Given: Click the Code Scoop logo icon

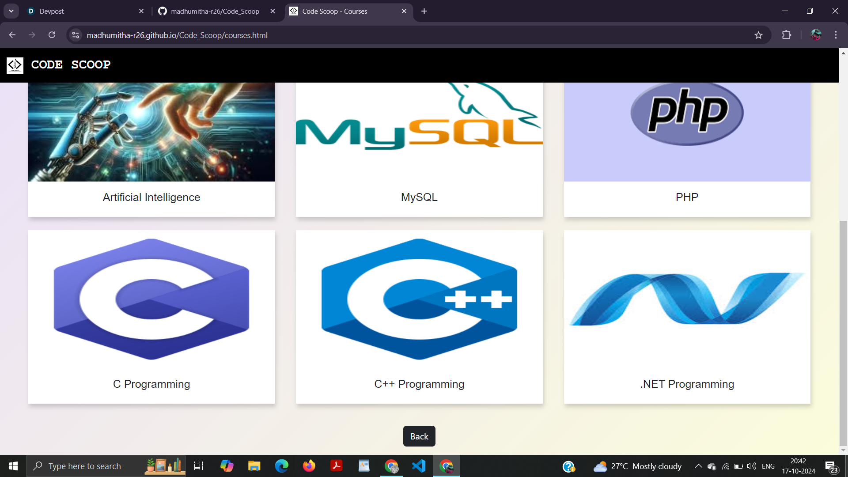Looking at the screenshot, I should pyautogui.click(x=15, y=65).
